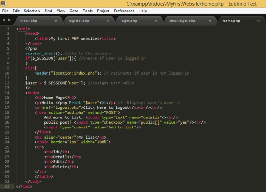This screenshot has width=266, height=192.
Task: Open the Tools menu
Action: [x=88, y=11]
